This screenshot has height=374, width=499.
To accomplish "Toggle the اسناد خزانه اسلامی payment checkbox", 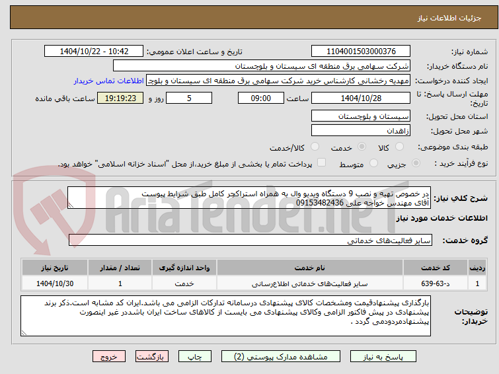I will pos(322,163).
